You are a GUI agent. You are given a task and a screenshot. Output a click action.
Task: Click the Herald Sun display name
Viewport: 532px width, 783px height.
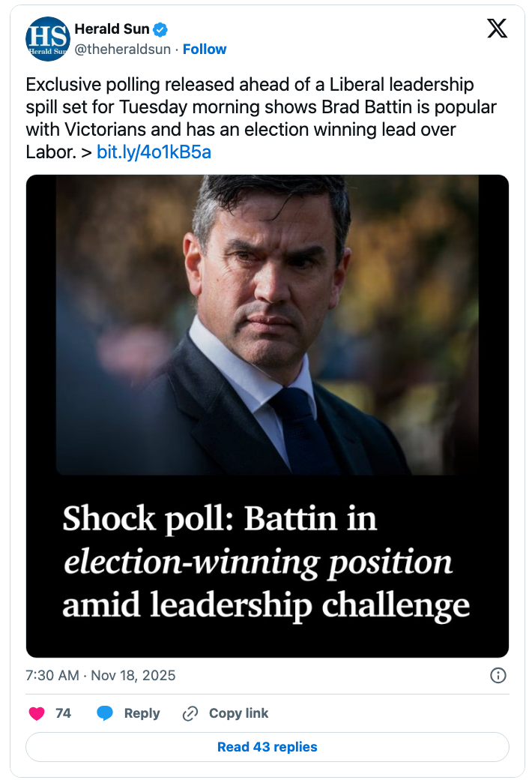pyautogui.click(x=112, y=29)
